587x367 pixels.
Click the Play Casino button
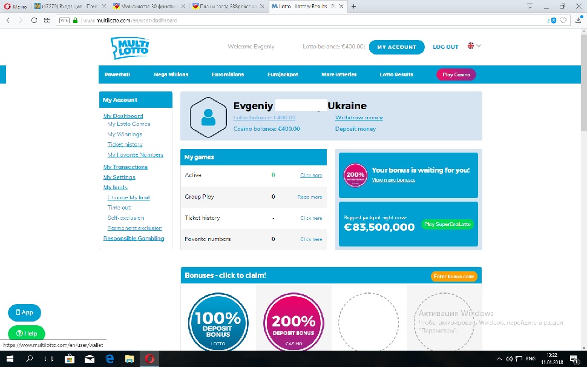pos(456,74)
